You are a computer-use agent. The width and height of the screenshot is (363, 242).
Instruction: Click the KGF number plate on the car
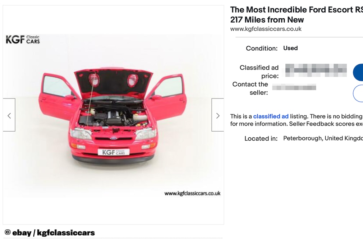point(114,152)
